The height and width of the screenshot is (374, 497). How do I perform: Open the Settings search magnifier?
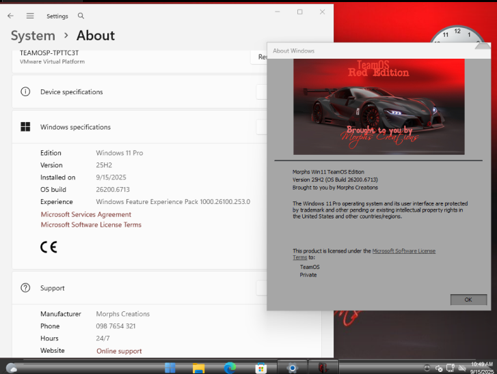pyautogui.click(x=81, y=16)
